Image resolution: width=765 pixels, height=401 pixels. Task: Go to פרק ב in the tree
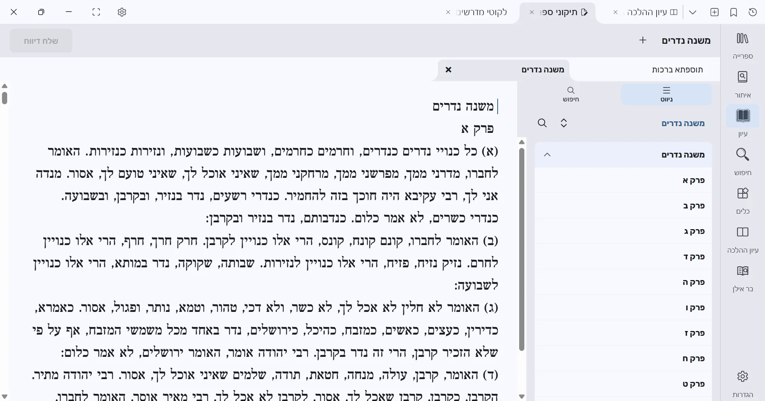click(x=623, y=206)
